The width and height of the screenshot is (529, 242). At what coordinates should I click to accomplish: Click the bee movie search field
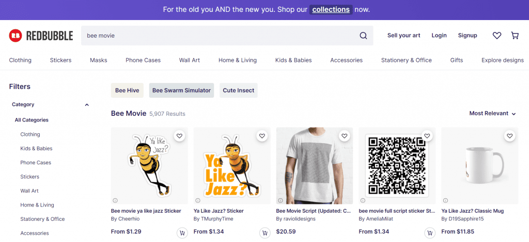coord(217,36)
